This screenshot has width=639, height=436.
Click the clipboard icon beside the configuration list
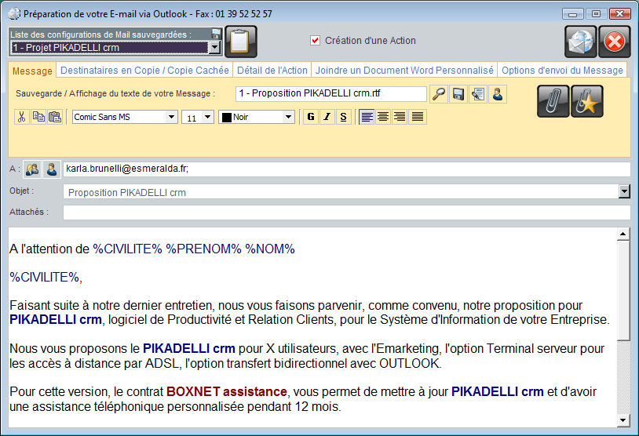[x=240, y=42]
